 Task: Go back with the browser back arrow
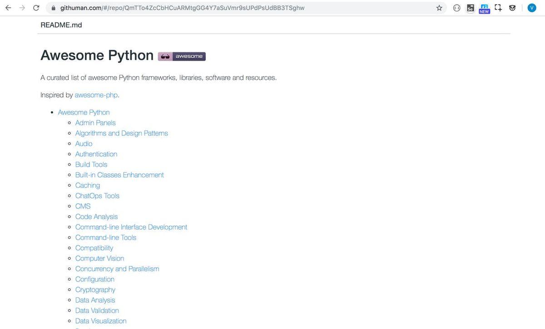pos(8,8)
